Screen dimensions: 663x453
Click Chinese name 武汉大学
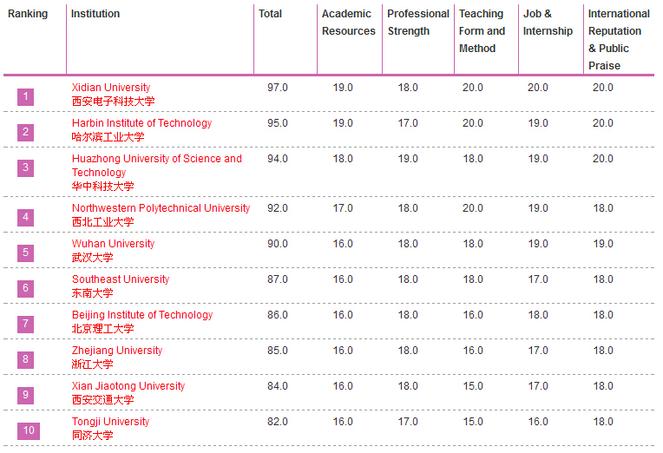tap(92, 257)
